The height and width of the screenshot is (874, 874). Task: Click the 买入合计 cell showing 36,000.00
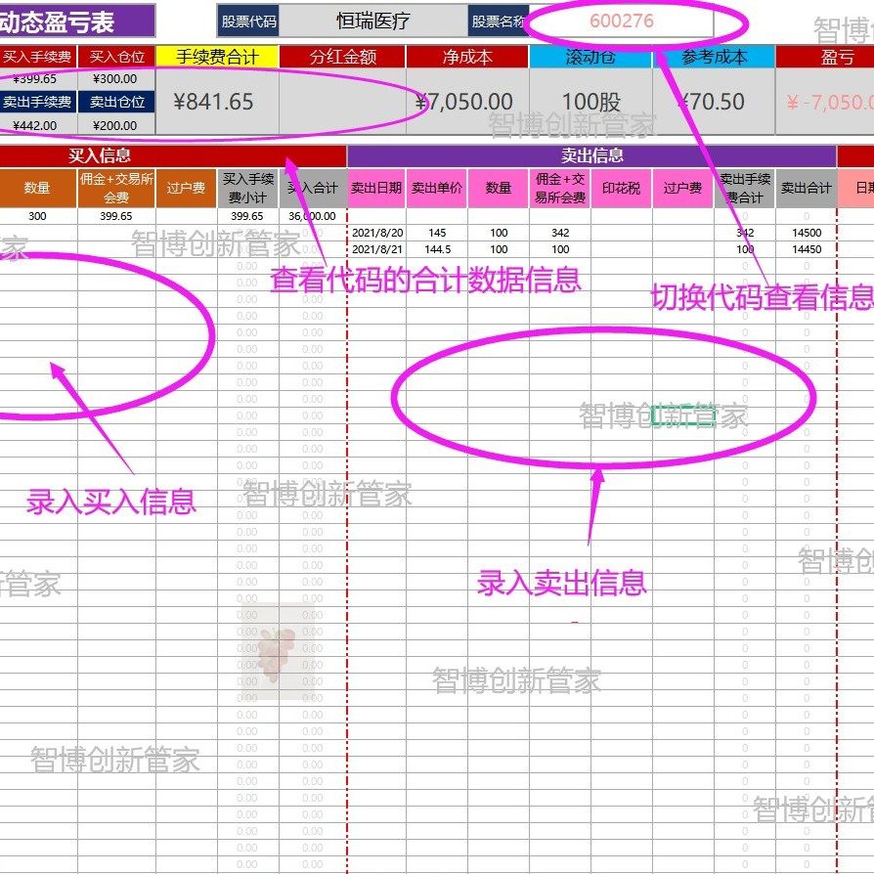[311, 213]
